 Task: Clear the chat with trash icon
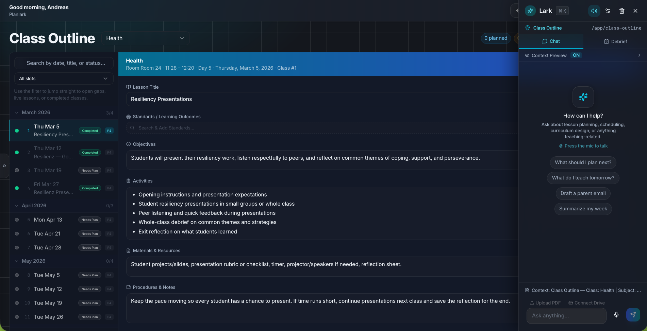point(622,11)
